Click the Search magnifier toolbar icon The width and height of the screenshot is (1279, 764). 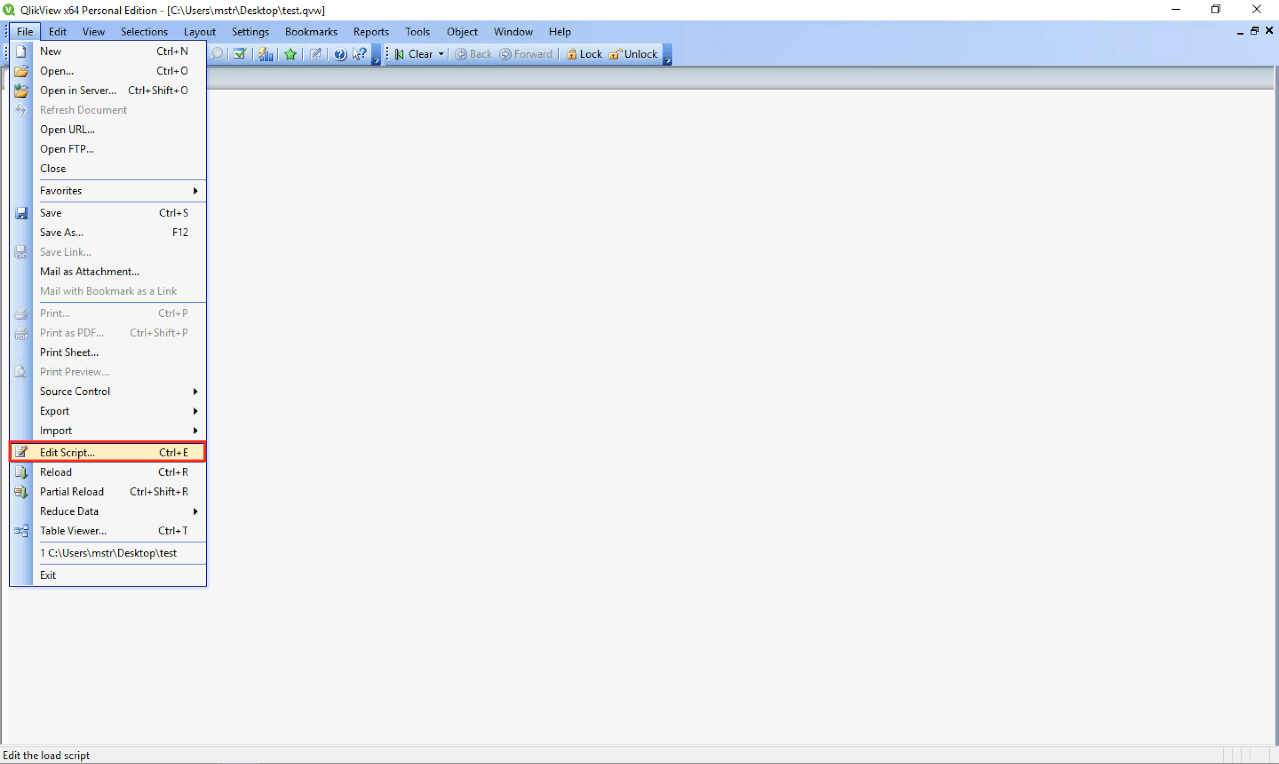(217, 54)
